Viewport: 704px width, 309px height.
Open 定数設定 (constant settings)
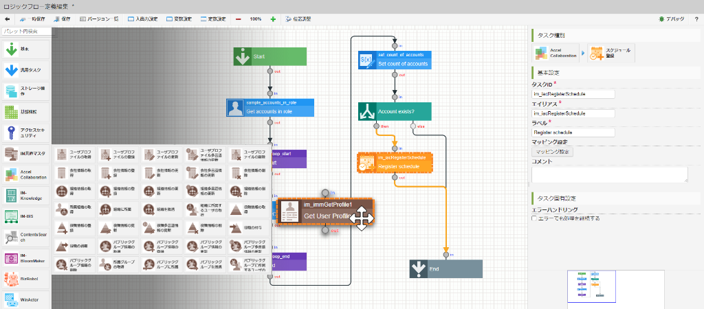214,19
